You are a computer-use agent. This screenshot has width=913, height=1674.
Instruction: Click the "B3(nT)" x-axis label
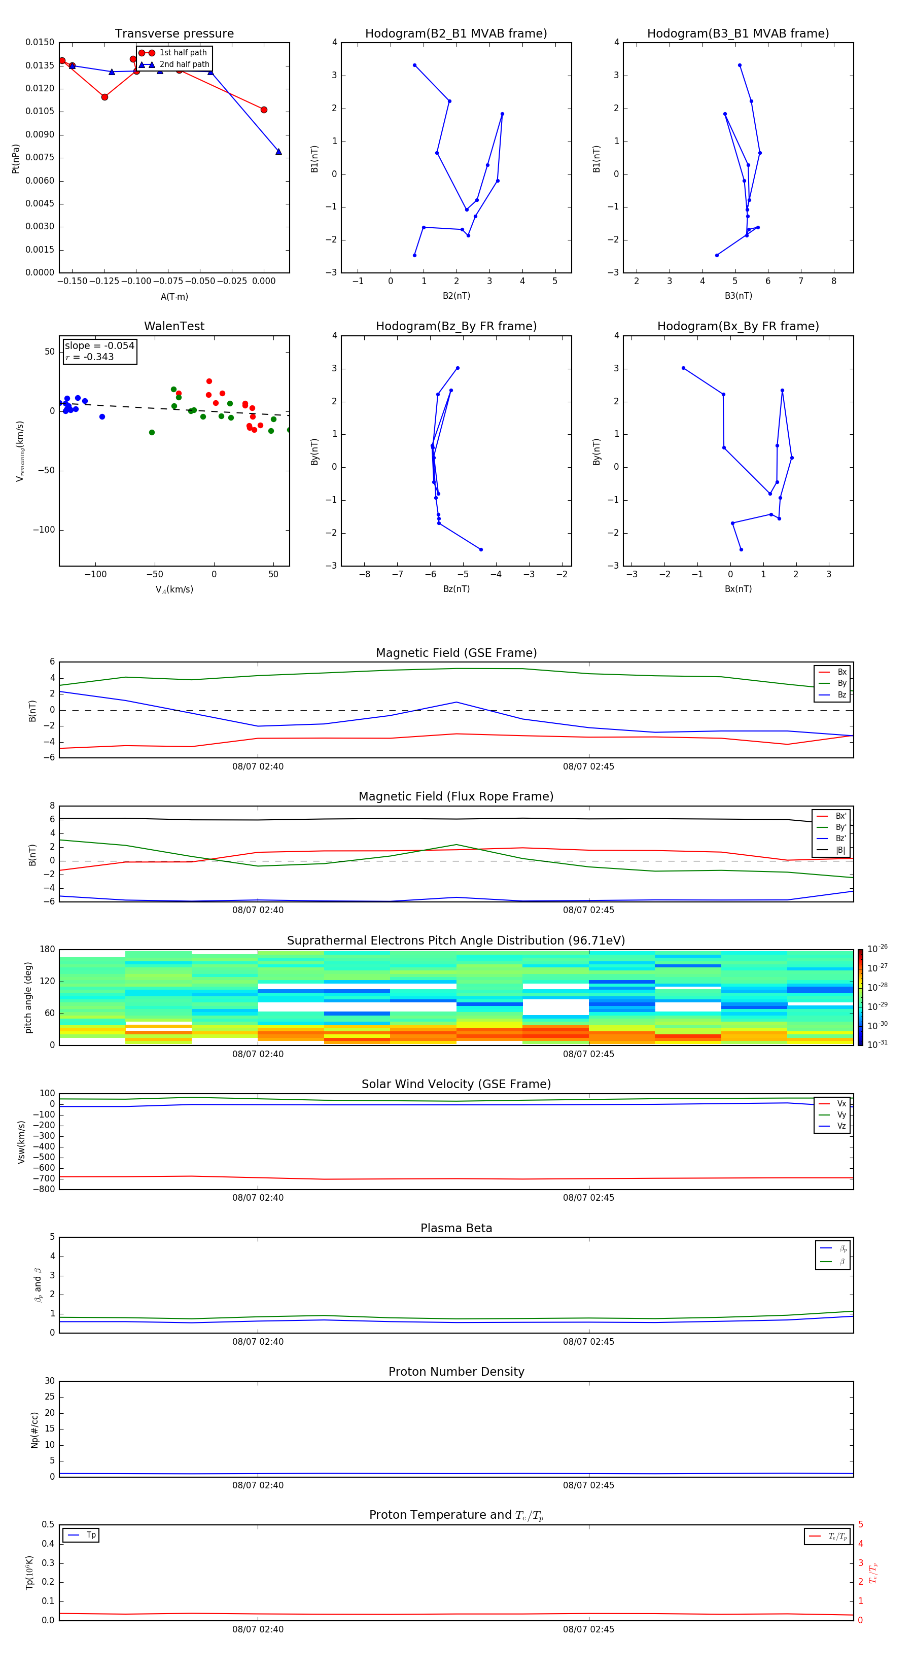click(x=738, y=296)
